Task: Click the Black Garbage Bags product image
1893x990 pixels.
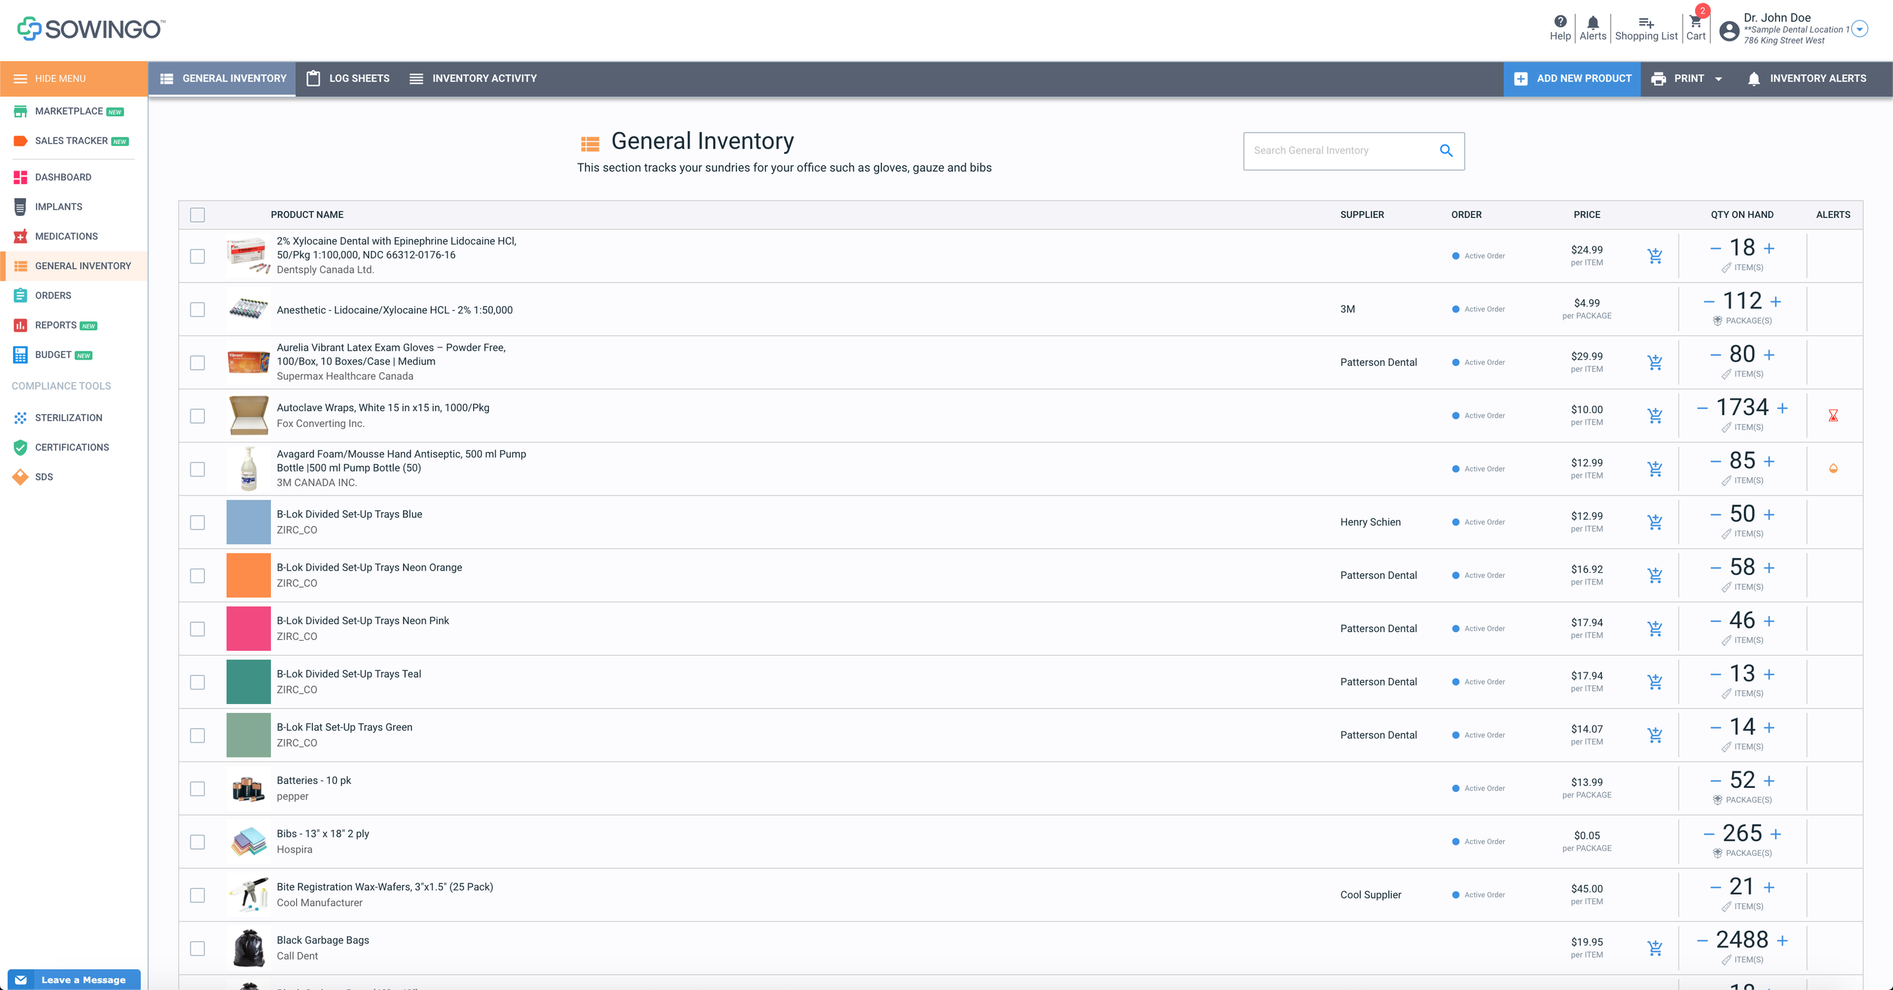Action: (248, 948)
